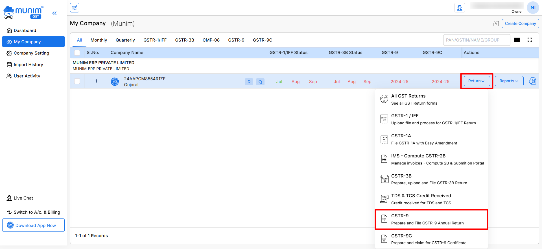Viewport: 542px width, 249px height.
Task: Open the notes icon in top bar
Action: [x=75, y=8]
